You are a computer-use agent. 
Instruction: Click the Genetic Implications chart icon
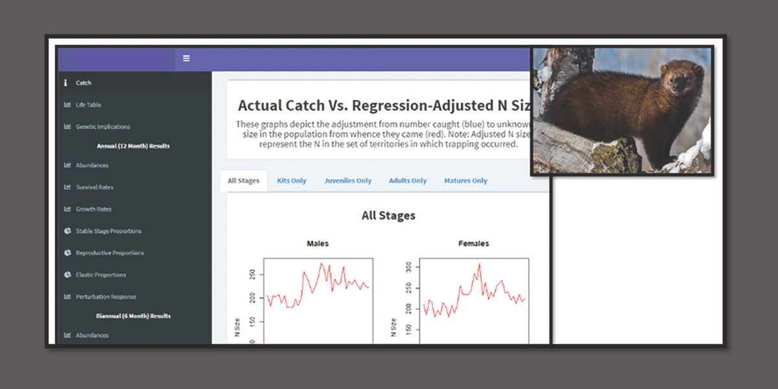point(67,126)
